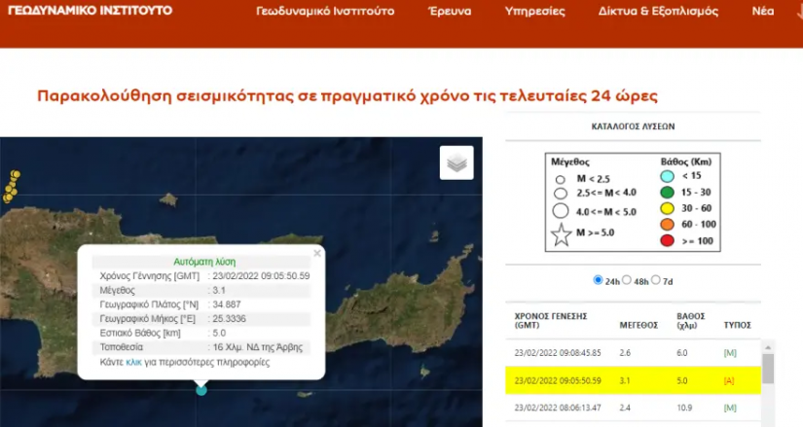803x427 pixels.
Task: Select the 48h time range radio button
Action: (627, 280)
